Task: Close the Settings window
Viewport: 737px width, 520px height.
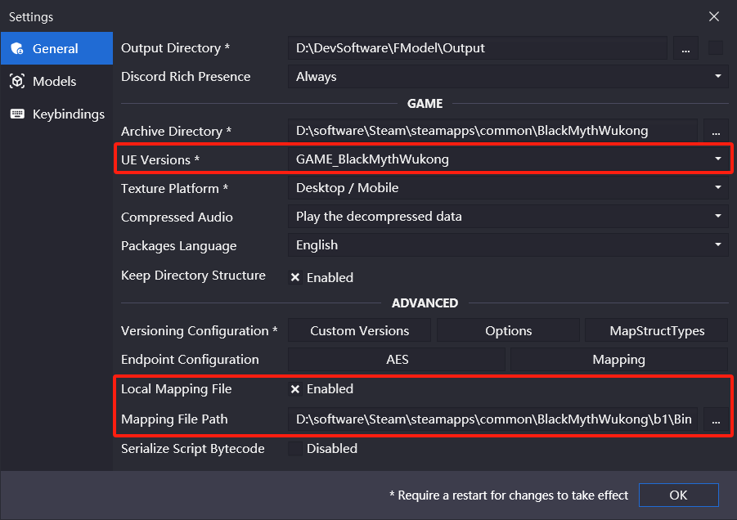Action: pos(714,17)
